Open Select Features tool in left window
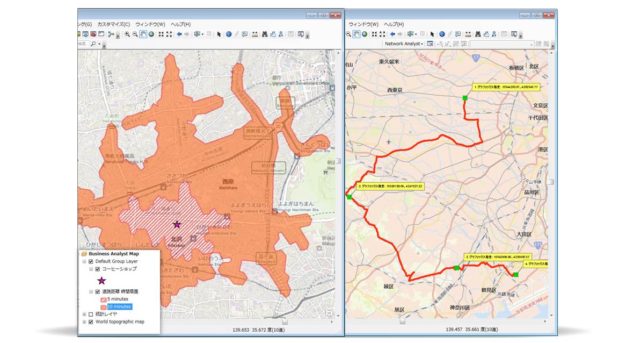 197,34
